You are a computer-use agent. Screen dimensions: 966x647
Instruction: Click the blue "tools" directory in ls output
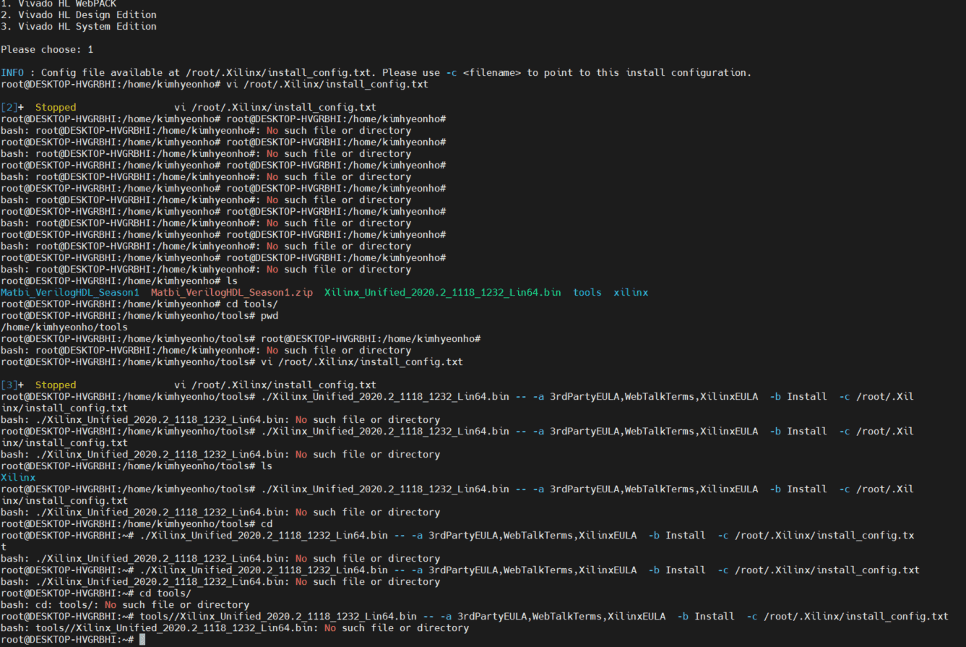click(587, 292)
